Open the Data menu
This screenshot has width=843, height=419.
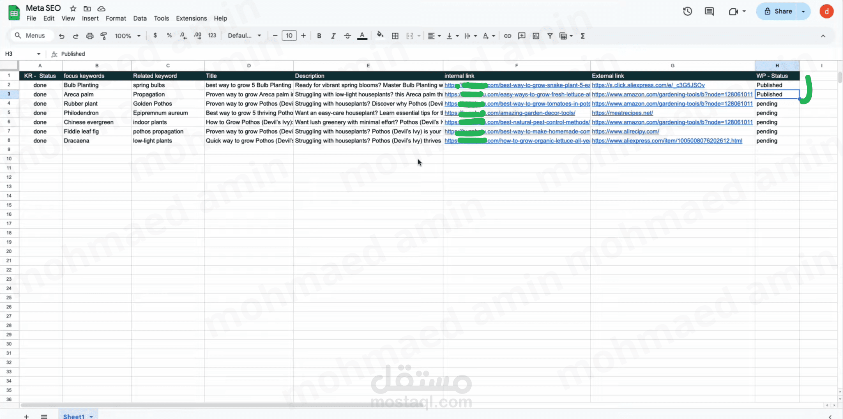coord(140,18)
